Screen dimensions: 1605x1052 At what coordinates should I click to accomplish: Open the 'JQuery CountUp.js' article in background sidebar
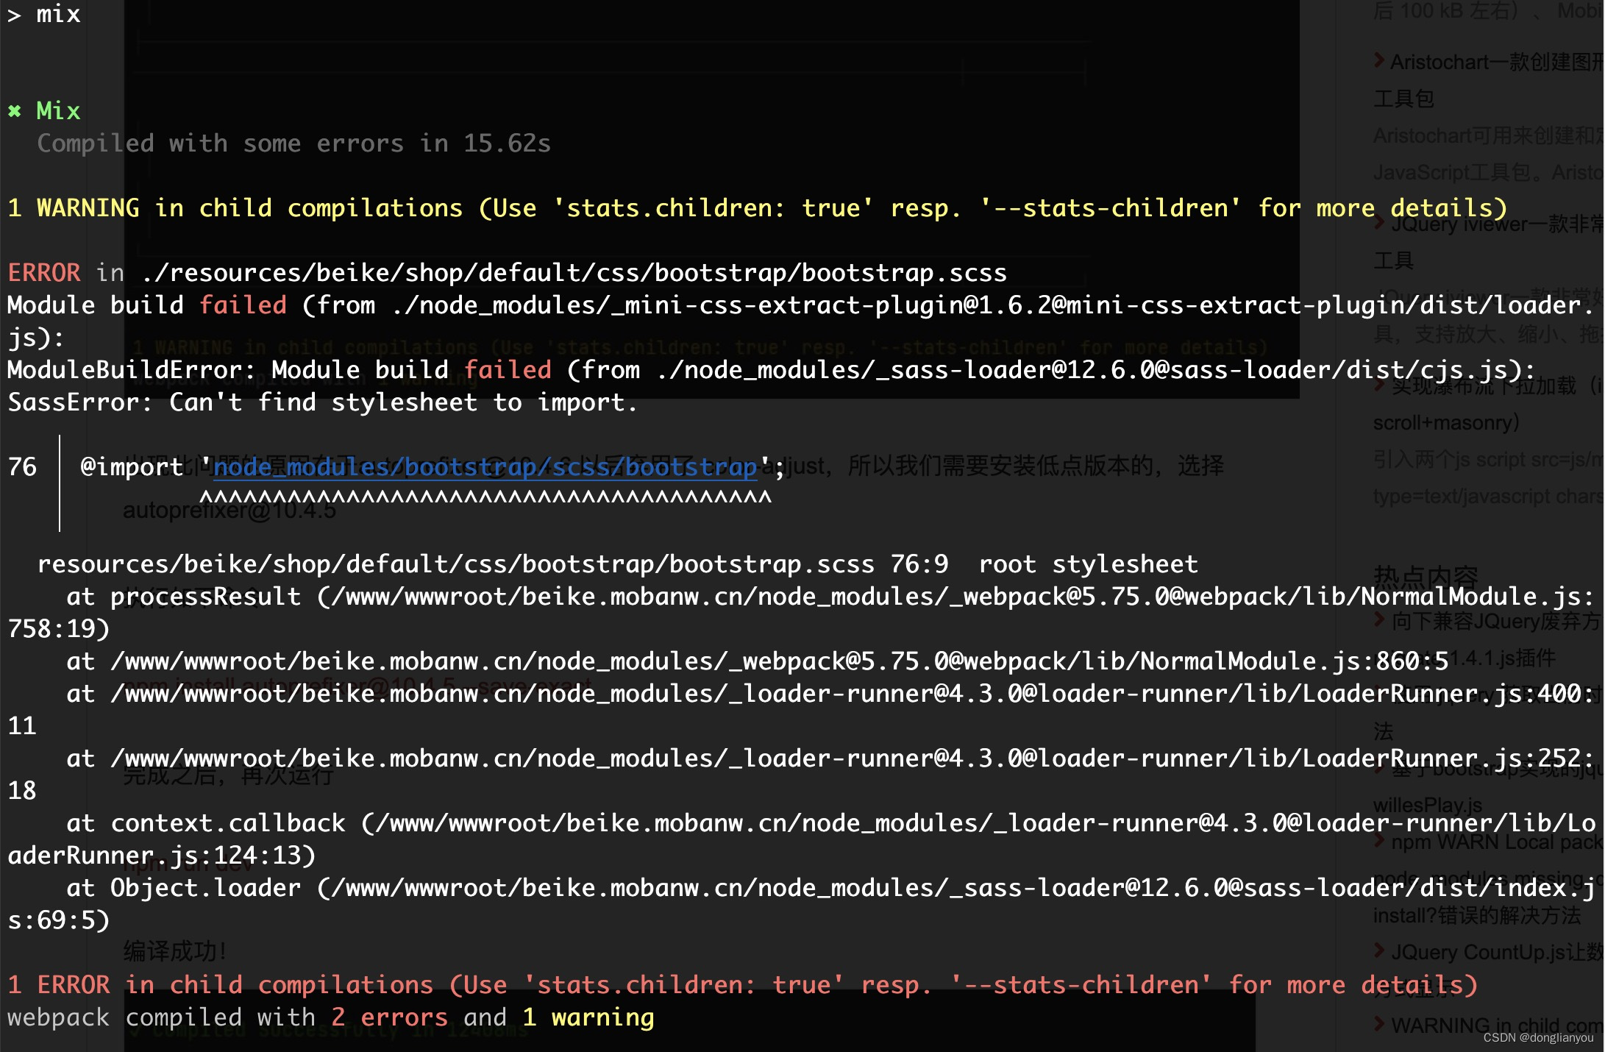click(1497, 953)
